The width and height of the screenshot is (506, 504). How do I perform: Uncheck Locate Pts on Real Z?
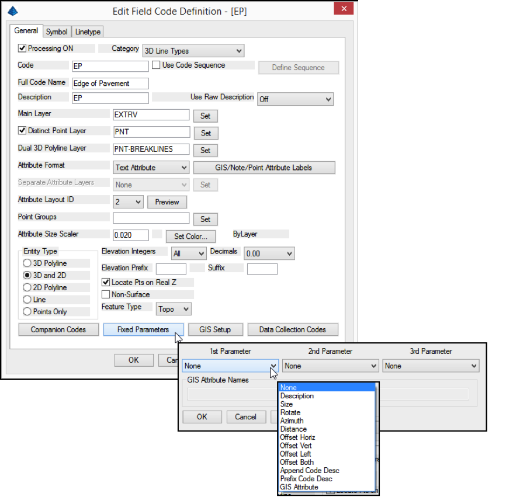coord(106,282)
